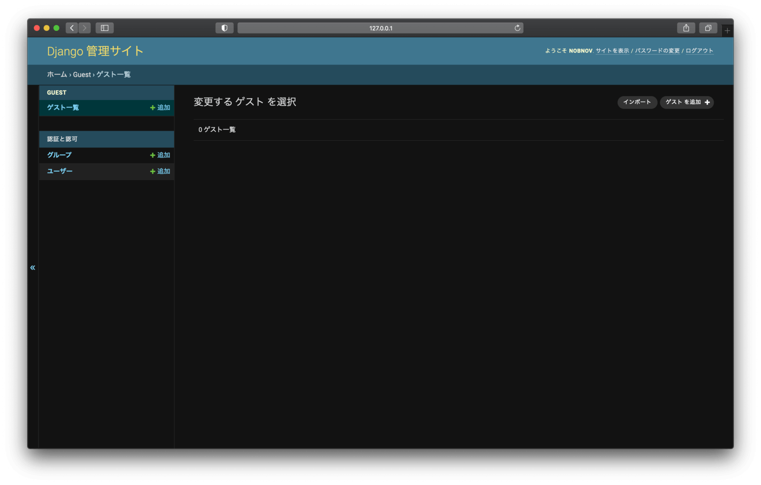Open ゲスト一覧 in the sidebar

point(63,107)
